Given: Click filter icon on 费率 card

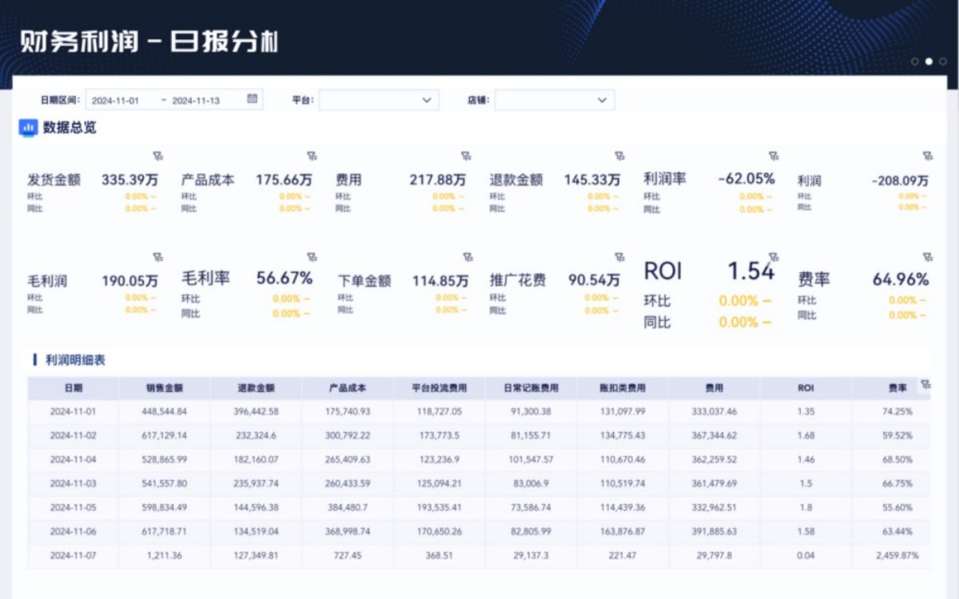Looking at the screenshot, I should click(x=927, y=257).
